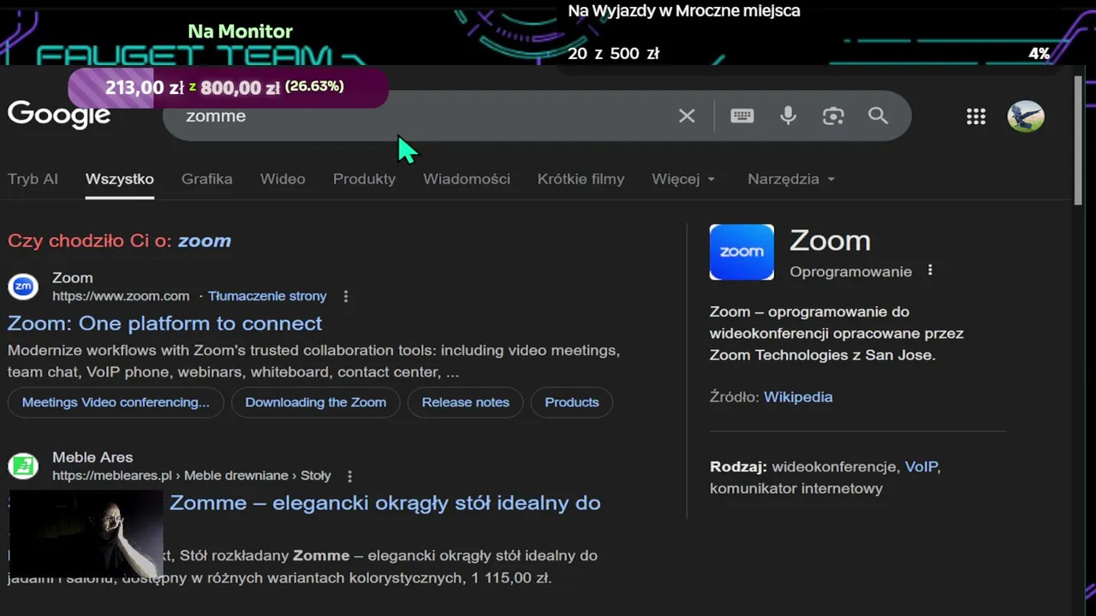Click the blue Zoom logo in knowledge panel
The image size is (1096, 616).
(x=742, y=252)
